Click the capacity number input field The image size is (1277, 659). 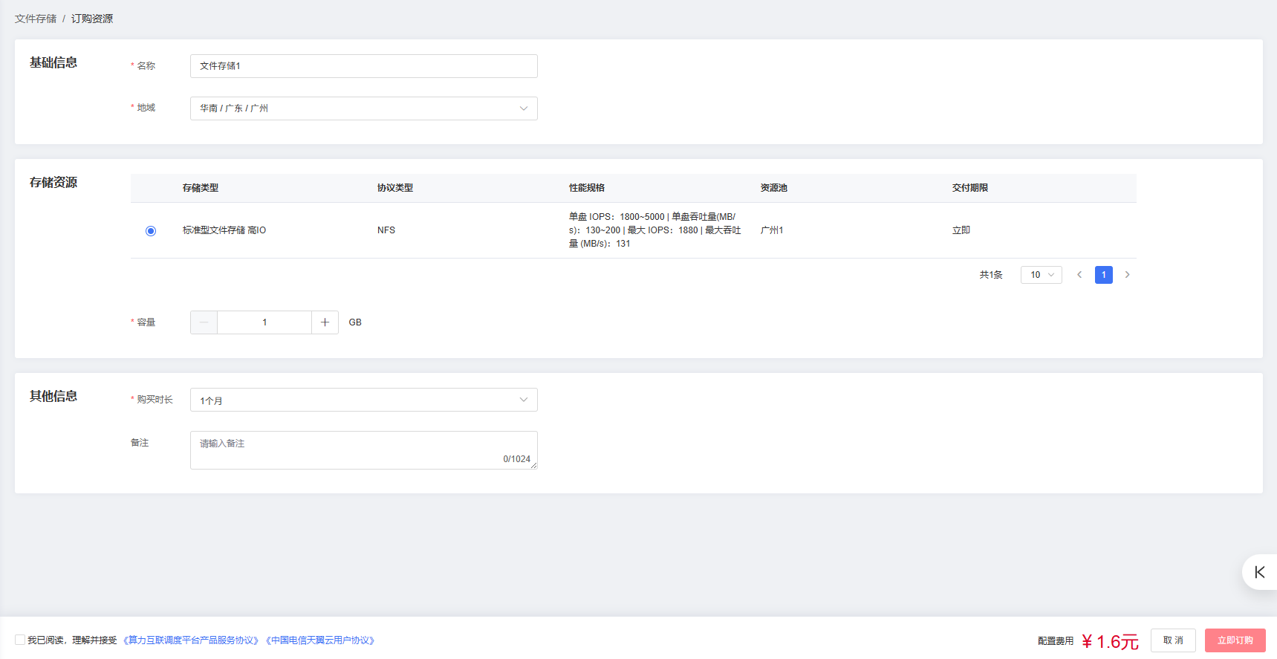point(264,322)
